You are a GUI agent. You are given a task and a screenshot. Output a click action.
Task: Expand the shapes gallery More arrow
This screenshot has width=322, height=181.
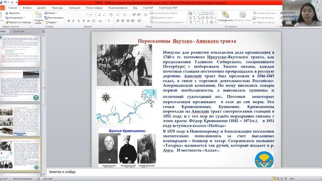(x=215, y=22)
